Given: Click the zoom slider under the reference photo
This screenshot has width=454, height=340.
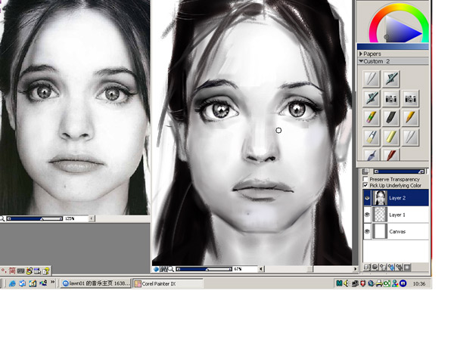Looking at the screenshot, I should [35, 219].
